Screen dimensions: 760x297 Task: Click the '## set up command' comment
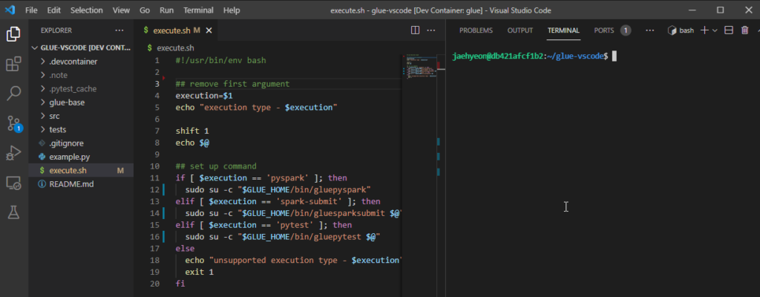pyautogui.click(x=216, y=166)
